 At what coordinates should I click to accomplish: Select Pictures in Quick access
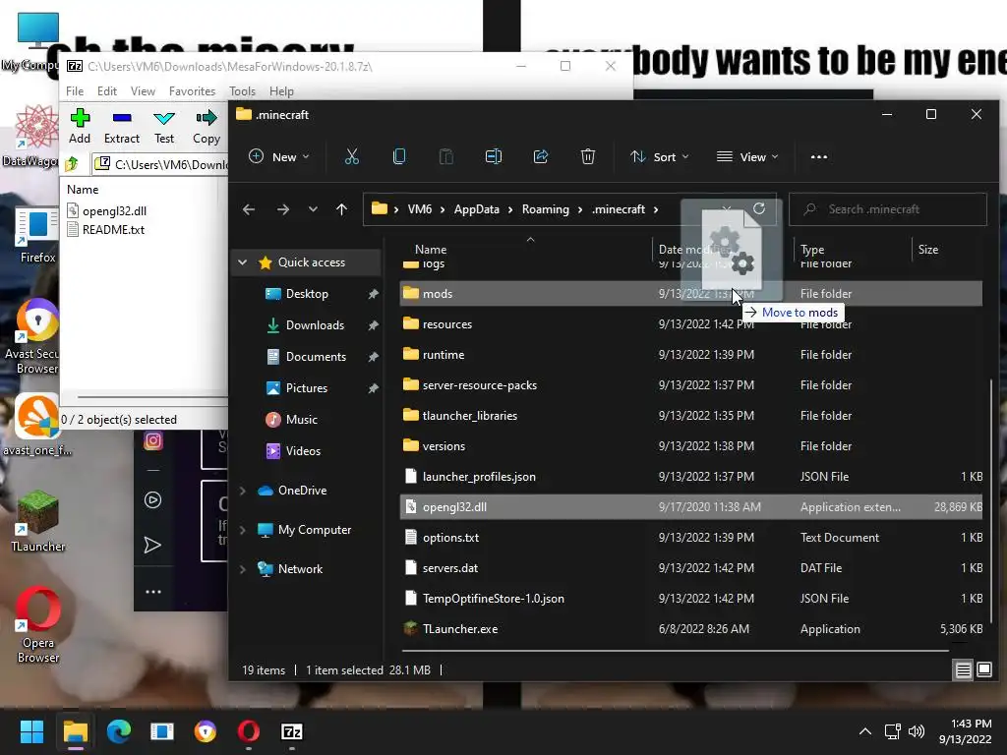307,387
